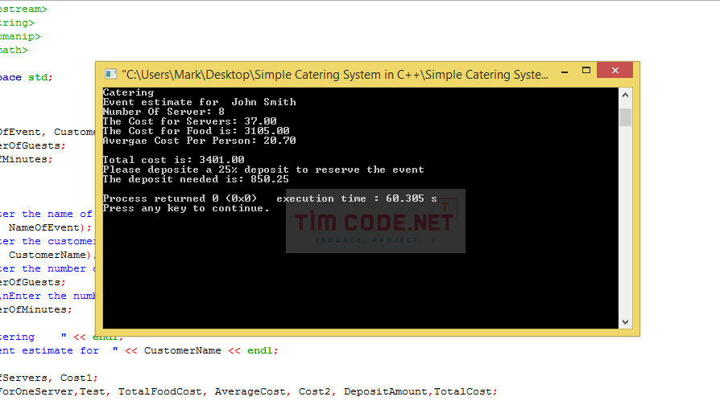This screenshot has width=720, height=409.
Task: Click 'erOfGuests;' declaration near top of editor
Action: point(32,145)
